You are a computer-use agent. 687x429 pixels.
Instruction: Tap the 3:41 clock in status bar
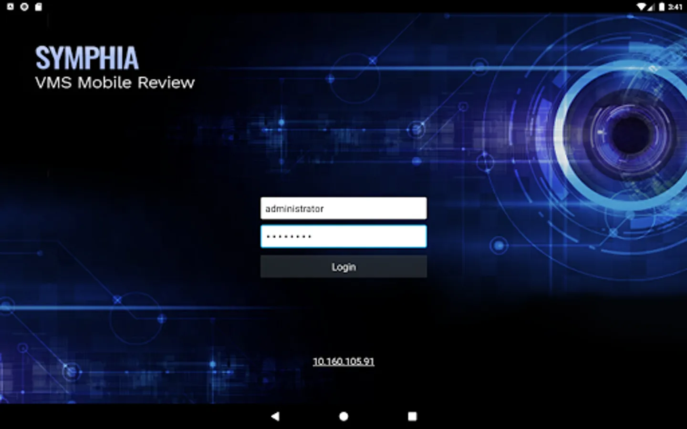tap(675, 7)
